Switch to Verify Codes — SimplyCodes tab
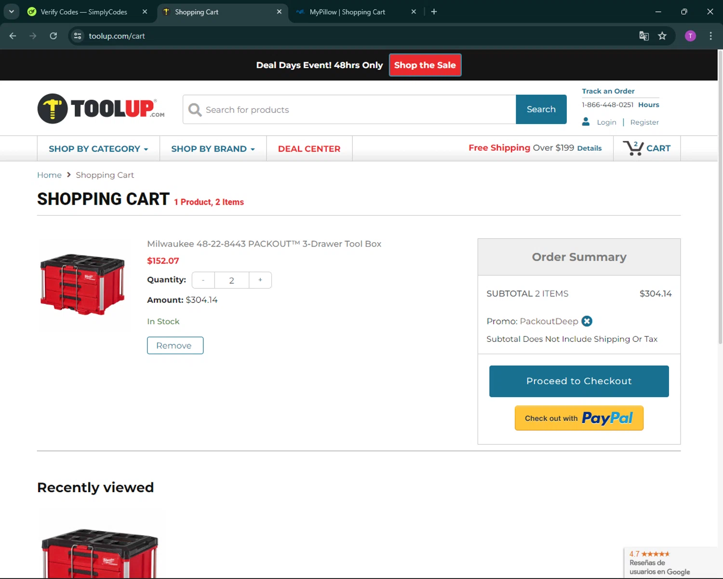 tap(83, 12)
